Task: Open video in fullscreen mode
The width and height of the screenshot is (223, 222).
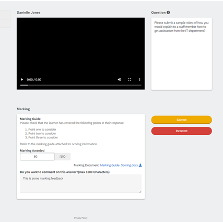Action: [130, 79]
